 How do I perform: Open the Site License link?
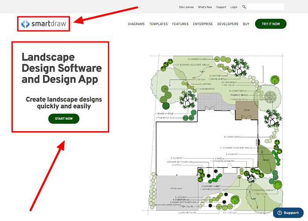point(186,7)
